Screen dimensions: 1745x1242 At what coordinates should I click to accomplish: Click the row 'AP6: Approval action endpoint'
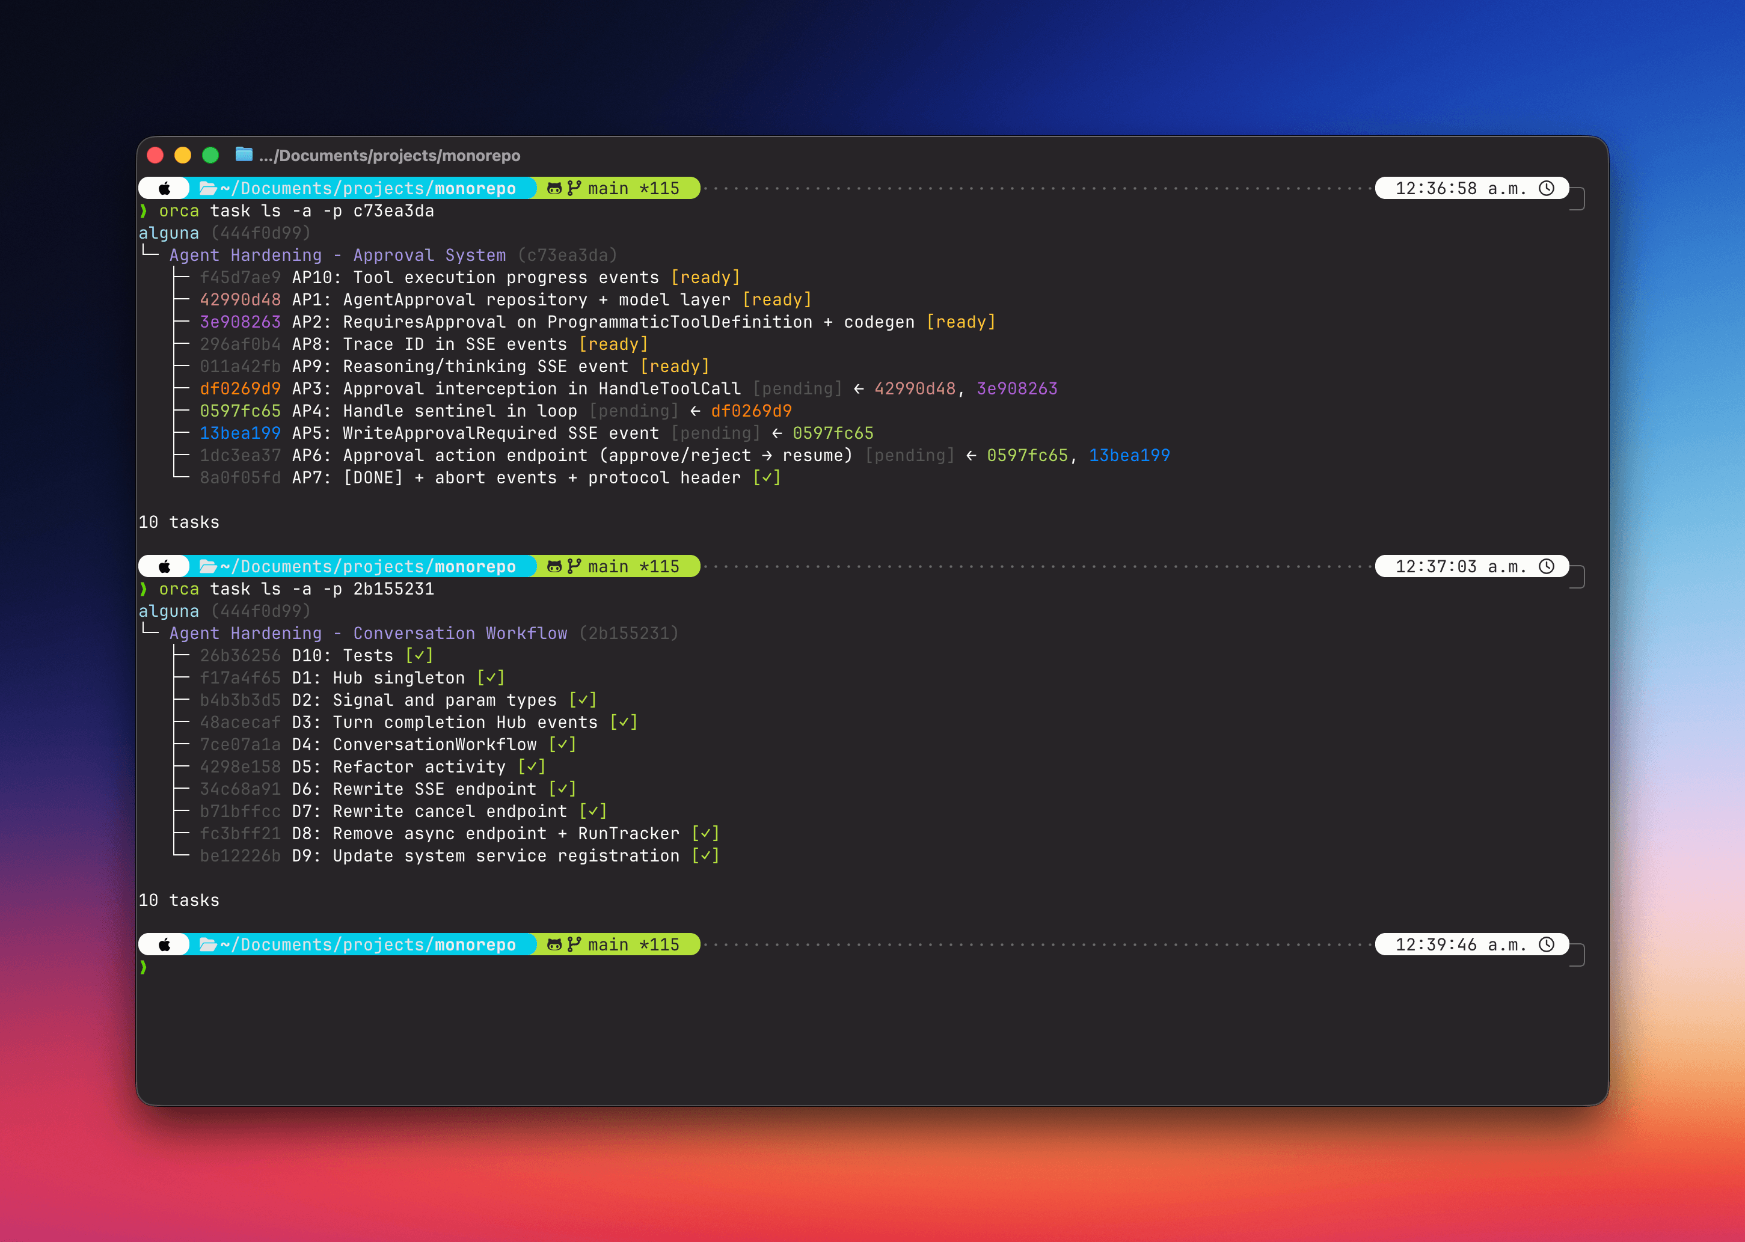click(x=685, y=455)
